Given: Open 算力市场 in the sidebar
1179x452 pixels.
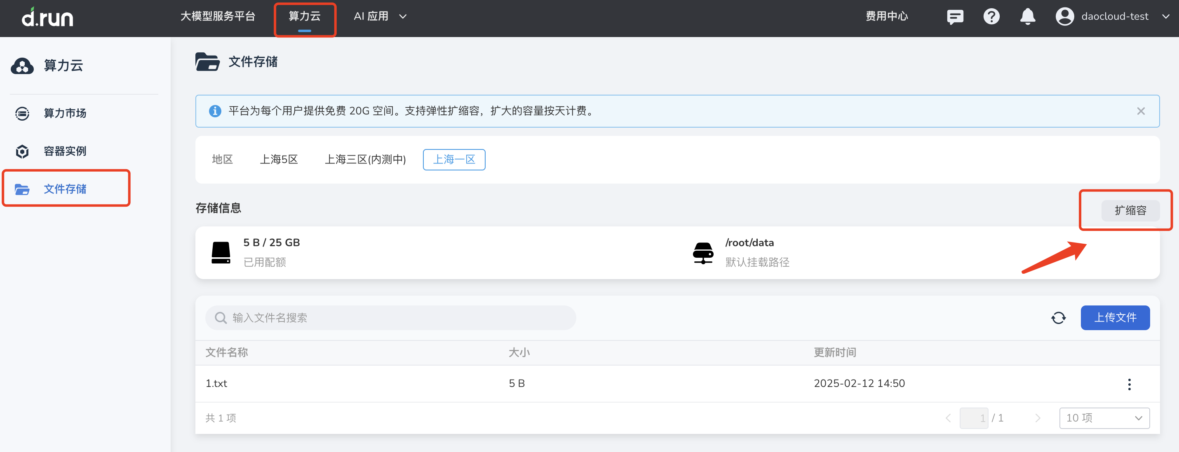Looking at the screenshot, I should coord(65,113).
